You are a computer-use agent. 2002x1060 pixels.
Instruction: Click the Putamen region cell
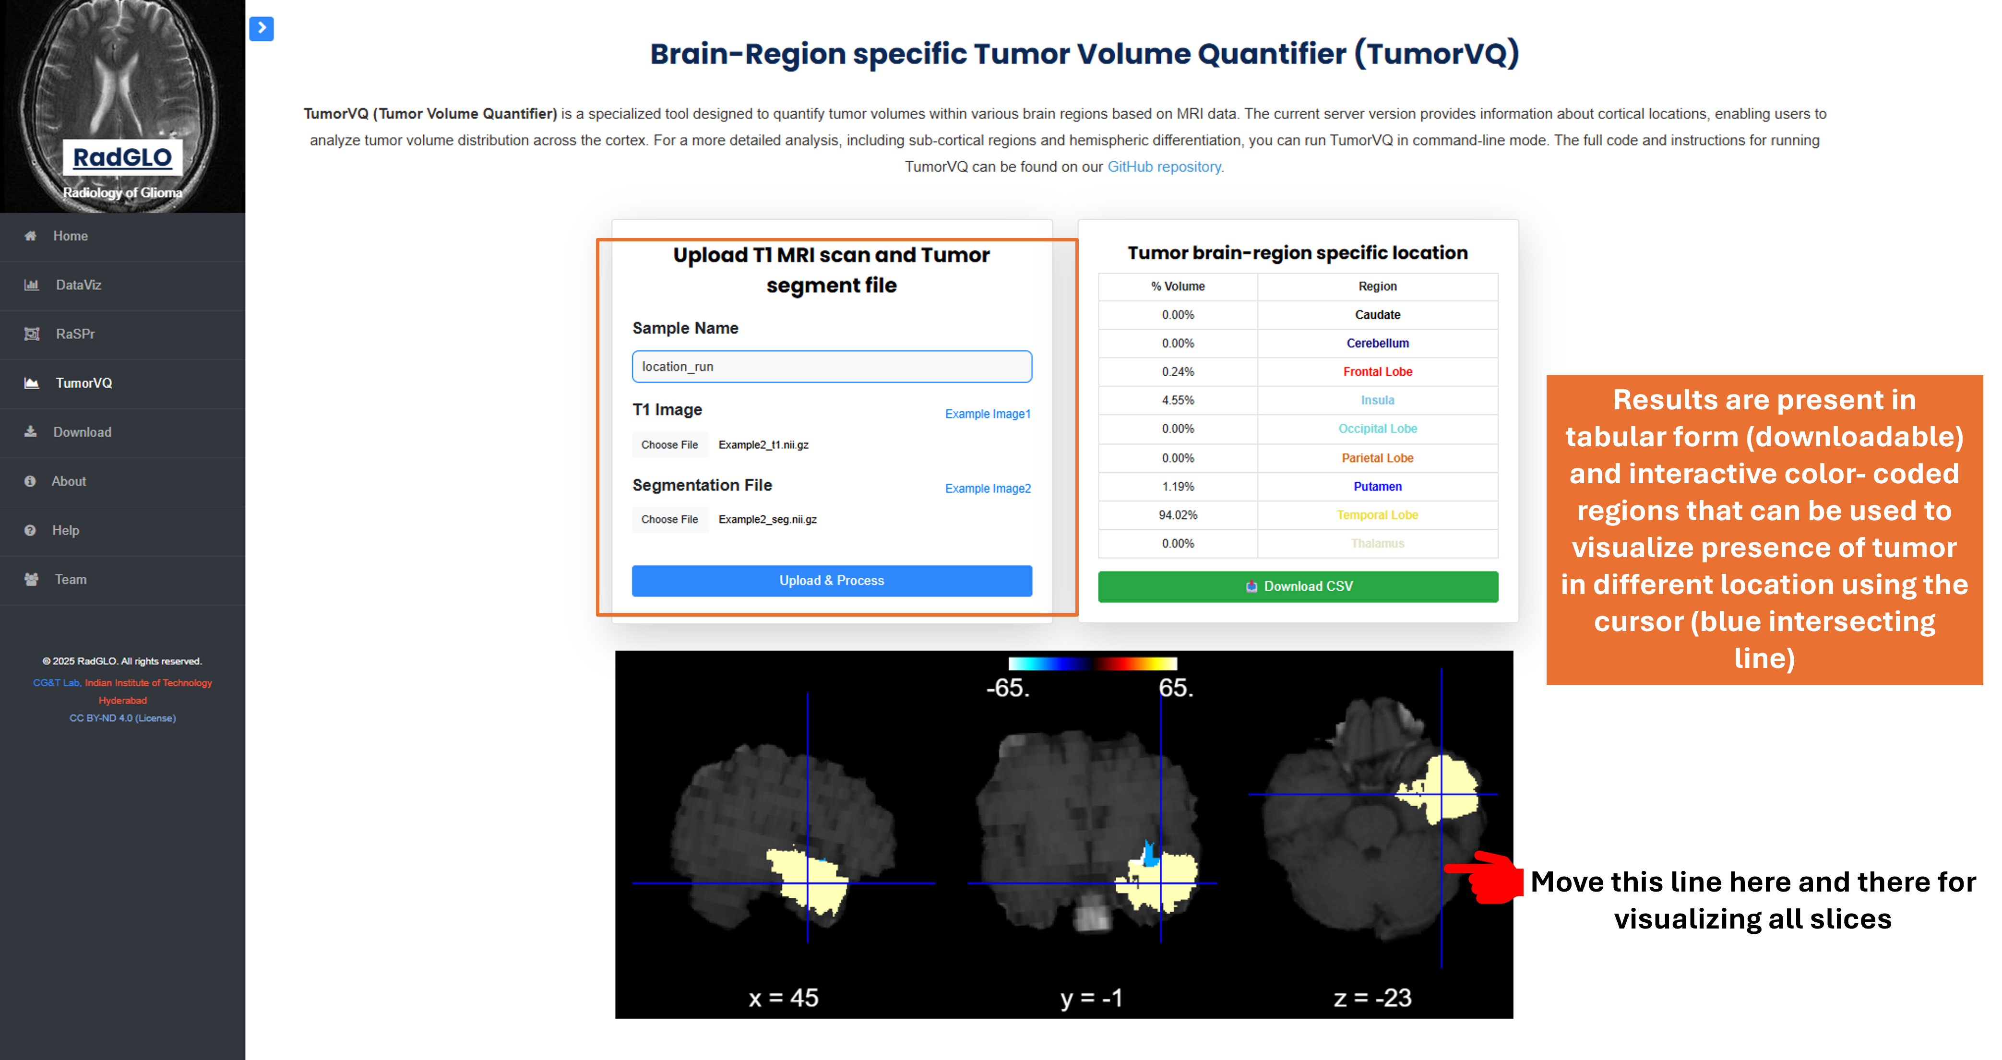coord(1377,487)
